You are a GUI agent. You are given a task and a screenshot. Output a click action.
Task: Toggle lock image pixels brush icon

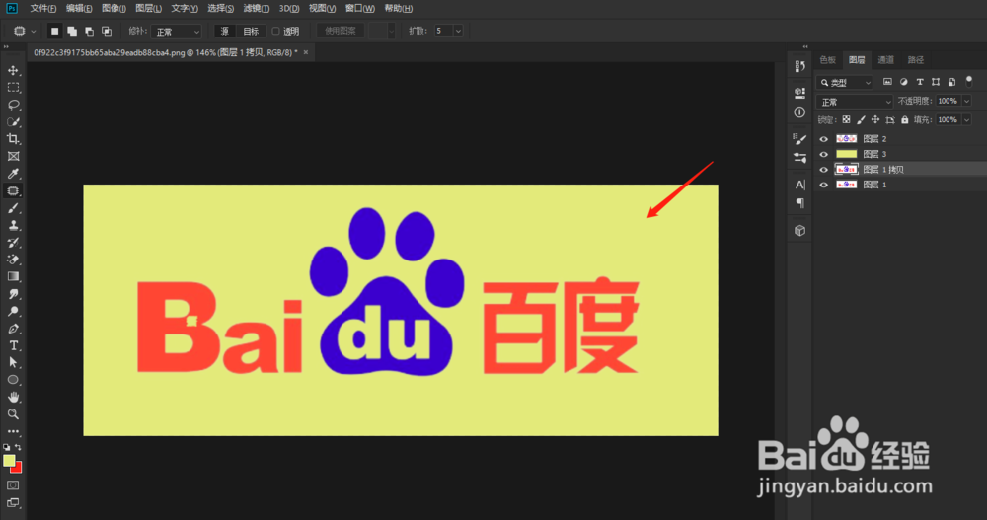(x=861, y=119)
